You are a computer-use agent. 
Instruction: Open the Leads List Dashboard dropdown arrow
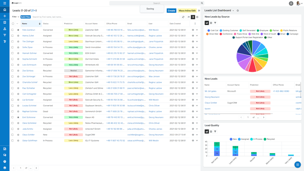point(233,11)
